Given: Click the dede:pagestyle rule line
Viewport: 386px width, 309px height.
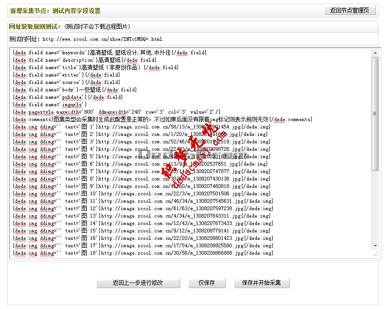Looking at the screenshot, I should [x=116, y=112].
